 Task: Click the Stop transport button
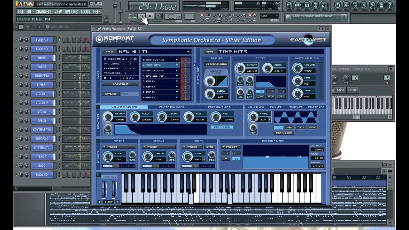click(150, 16)
